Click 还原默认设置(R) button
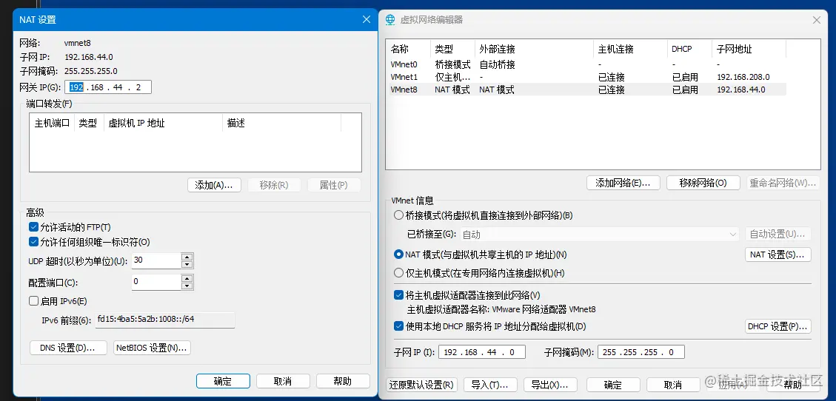836x401 pixels. (421, 385)
